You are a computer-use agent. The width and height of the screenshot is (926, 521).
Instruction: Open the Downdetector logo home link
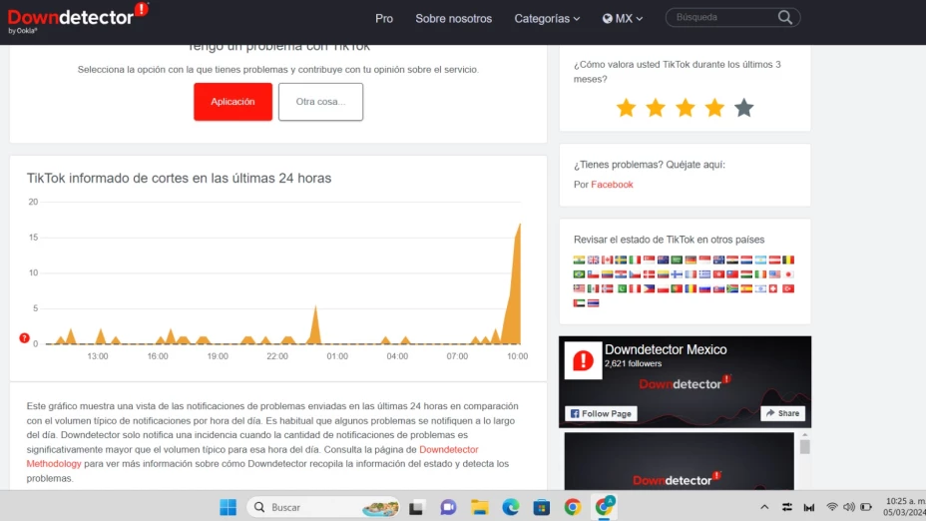point(78,18)
